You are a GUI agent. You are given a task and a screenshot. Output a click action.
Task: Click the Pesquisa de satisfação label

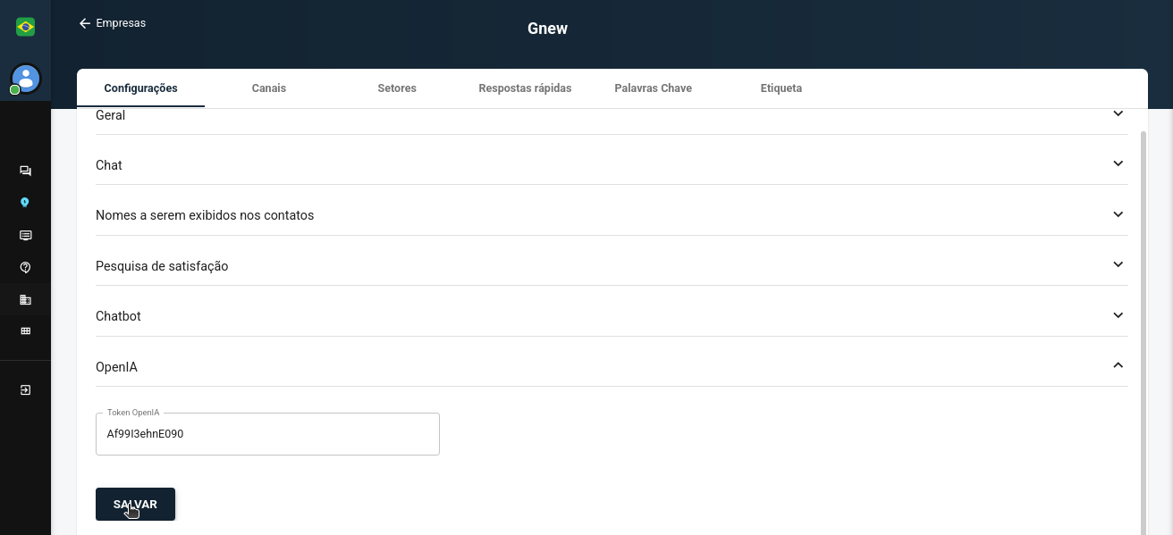[162, 266]
